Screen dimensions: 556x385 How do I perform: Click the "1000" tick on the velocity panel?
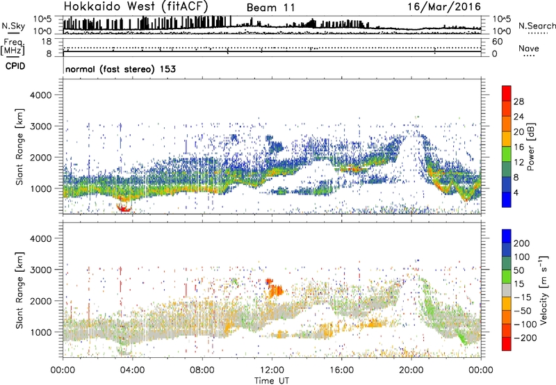tap(41, 332)
